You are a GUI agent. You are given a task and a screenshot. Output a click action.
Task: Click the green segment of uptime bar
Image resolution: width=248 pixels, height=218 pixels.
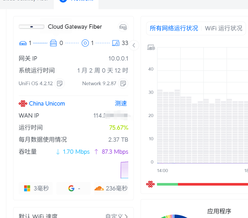pyautogui.click(x=167, y=184)
